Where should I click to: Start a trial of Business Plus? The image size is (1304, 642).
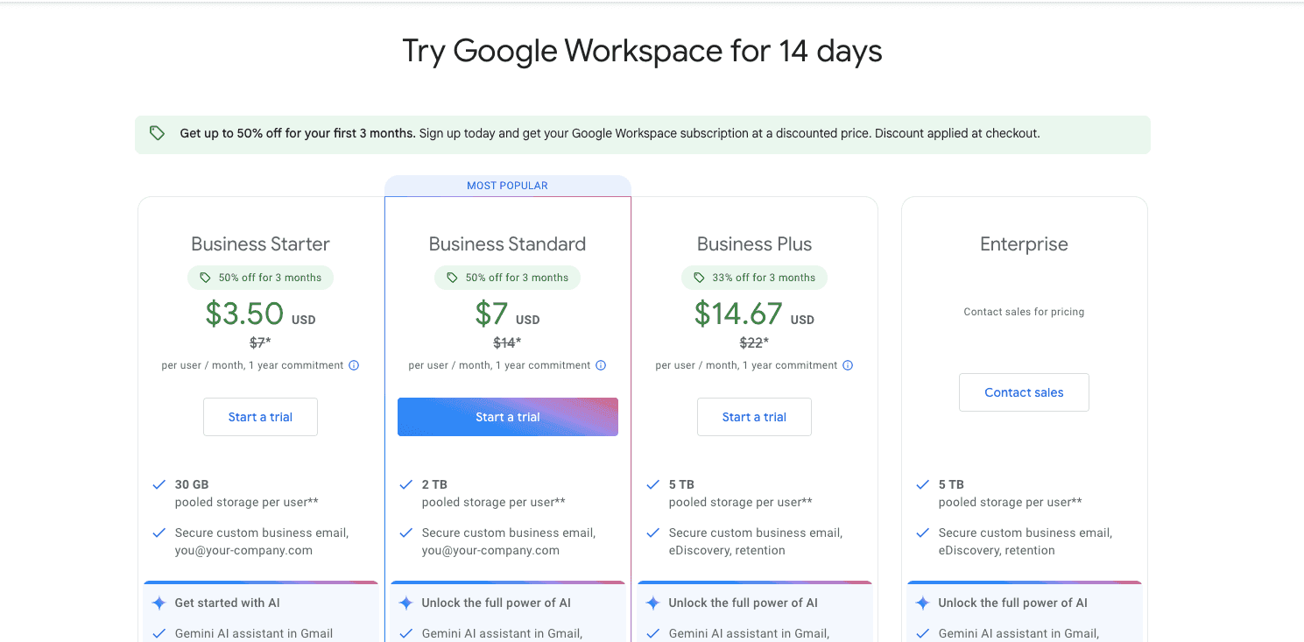point(754,417)
